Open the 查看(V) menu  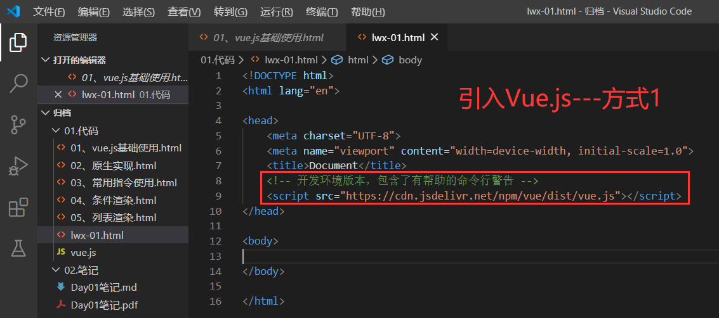[x=184, y=12]
